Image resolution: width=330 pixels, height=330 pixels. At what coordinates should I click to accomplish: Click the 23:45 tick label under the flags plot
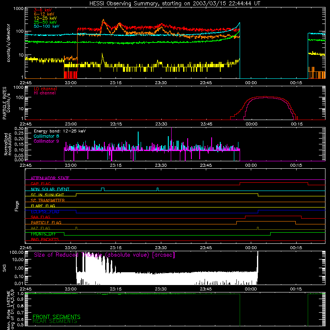206,248
